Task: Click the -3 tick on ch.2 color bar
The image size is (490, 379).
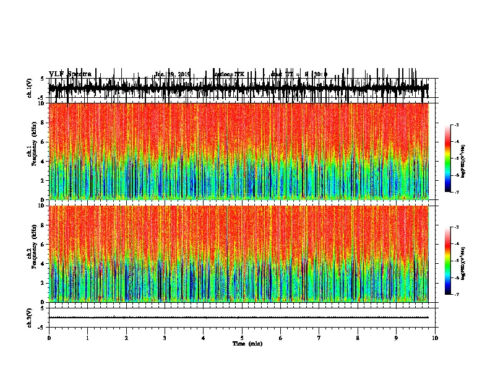Action: (x=457, y=227)
